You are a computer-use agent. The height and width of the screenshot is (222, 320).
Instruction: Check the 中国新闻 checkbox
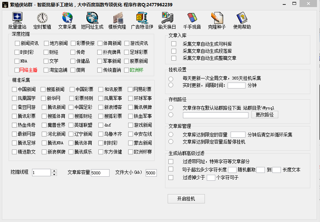point(14,89)
